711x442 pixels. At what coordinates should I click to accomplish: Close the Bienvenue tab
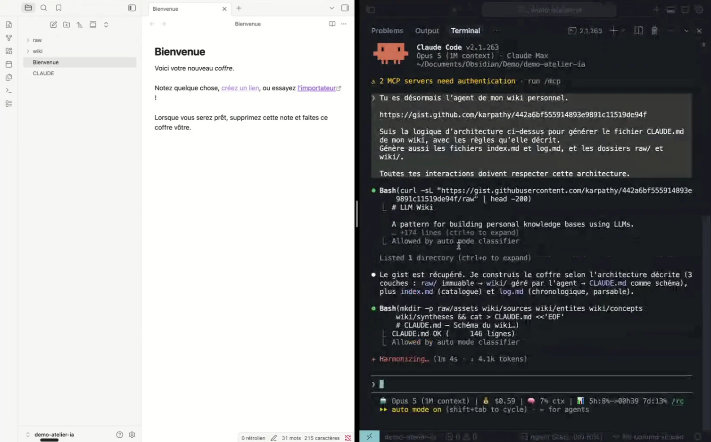[x=224, y=9]
